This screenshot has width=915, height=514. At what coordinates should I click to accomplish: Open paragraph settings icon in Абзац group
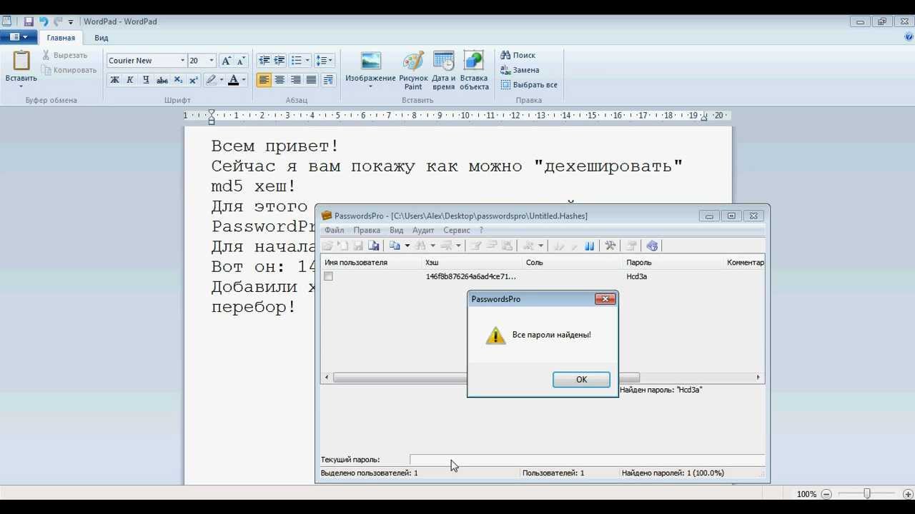pyautogui.click(x=328, y=80)
